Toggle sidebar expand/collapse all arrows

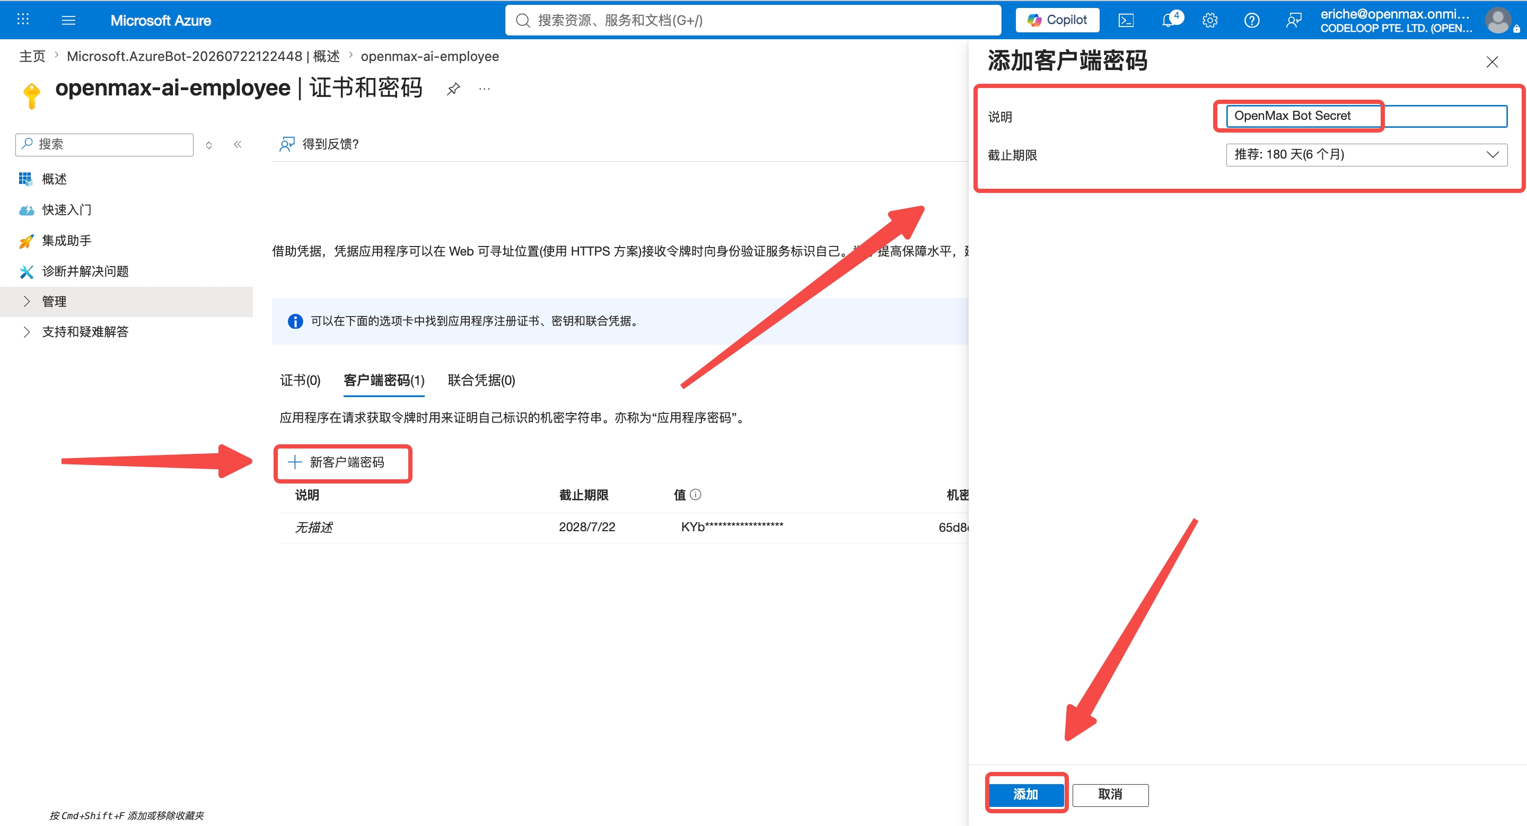pos(209,145)
